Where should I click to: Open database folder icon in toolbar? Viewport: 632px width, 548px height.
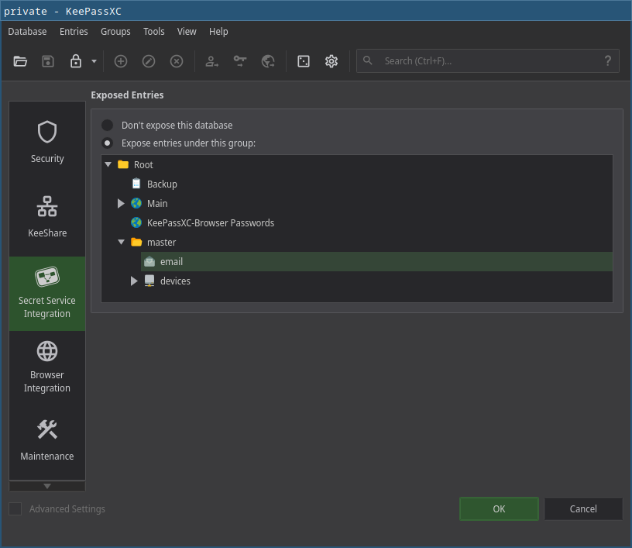click(x=20, y=61)
